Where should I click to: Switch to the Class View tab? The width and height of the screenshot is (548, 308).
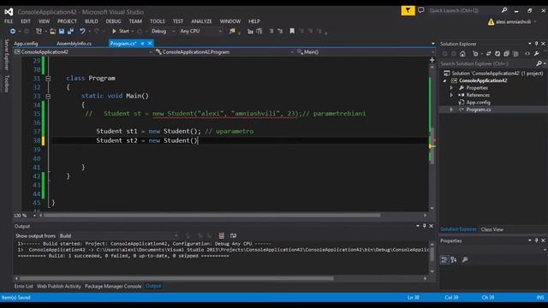[491, 229]
